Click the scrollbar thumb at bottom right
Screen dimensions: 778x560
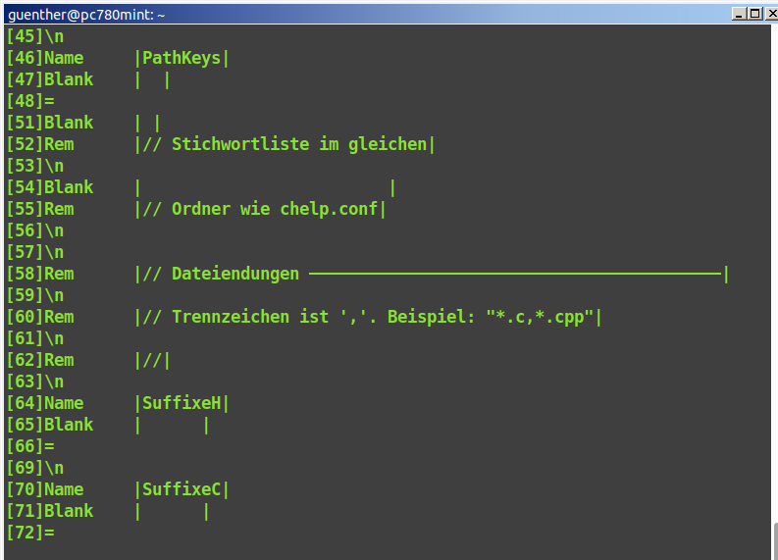click(x=774, y=539)
